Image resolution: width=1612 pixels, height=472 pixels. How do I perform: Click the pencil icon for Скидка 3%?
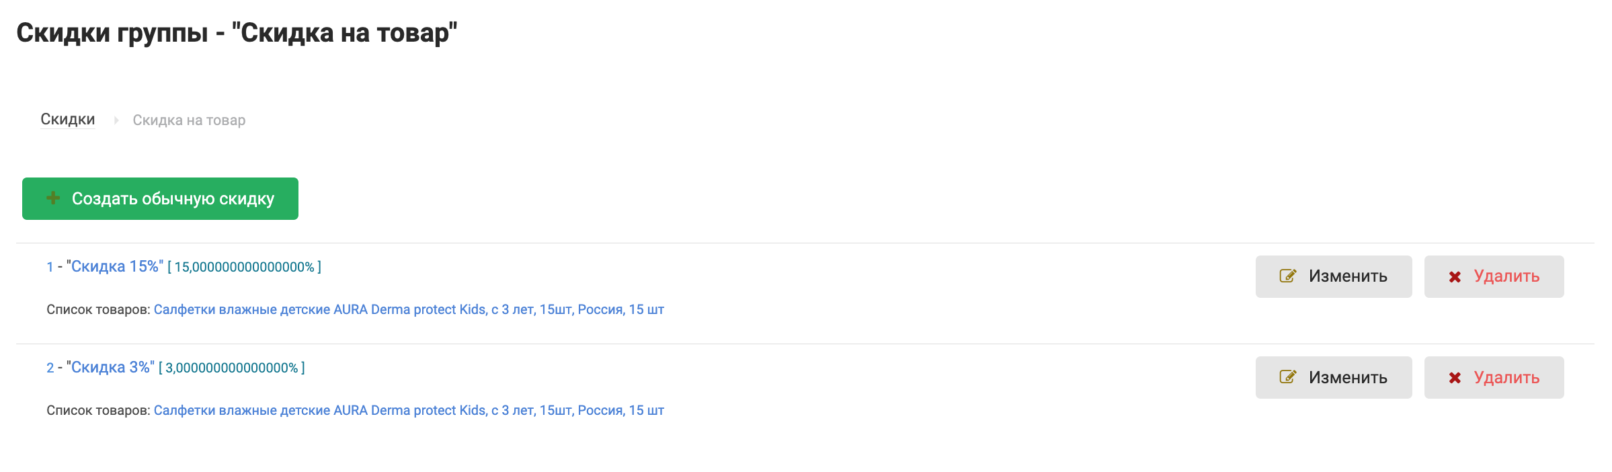pyautogui.click(x=1287, y=377)
